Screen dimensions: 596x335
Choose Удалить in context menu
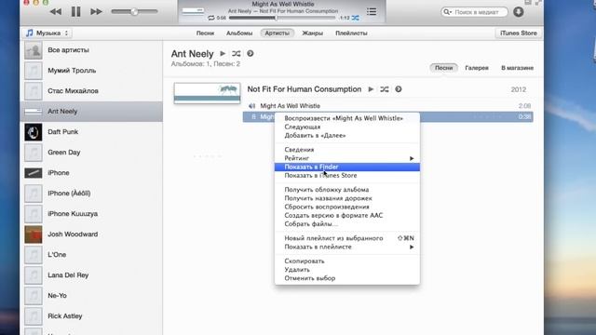tap(347, 270)
